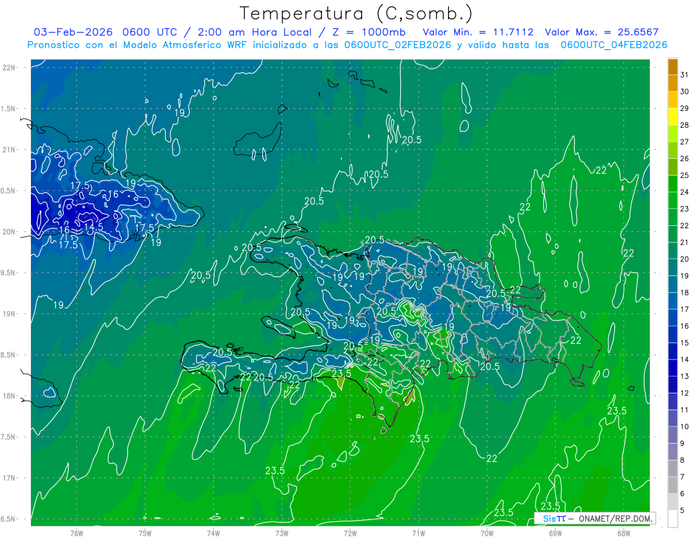Click the 76W longitude axis label
The image size is (700, 541).
tap(76, 533)
